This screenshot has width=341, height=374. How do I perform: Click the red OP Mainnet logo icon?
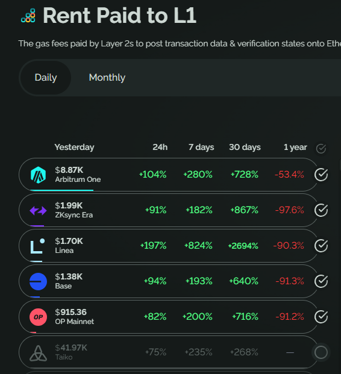tap(38, 317)
